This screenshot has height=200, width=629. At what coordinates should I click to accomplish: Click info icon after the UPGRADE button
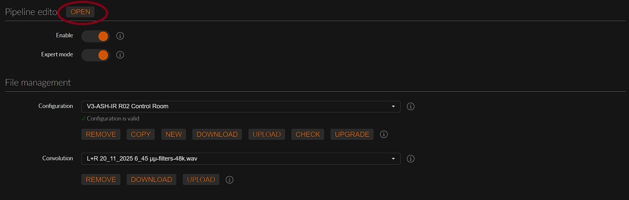383,134
